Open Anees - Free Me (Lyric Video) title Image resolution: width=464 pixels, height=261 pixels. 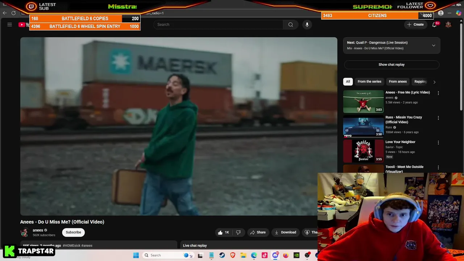[407, 92]
